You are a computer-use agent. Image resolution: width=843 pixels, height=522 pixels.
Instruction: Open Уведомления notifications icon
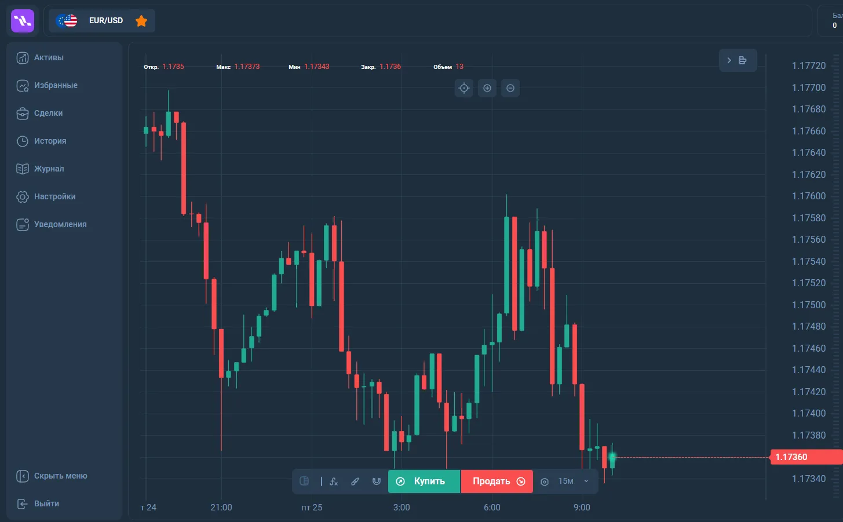click(23, 224)
